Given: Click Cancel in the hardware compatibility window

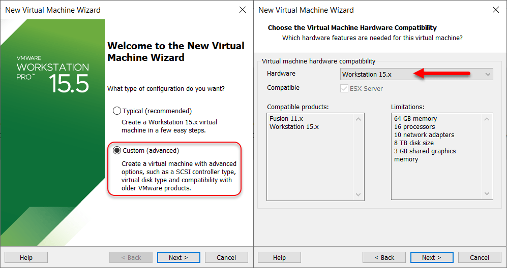Looking at the screenshot, I should 480,257.
